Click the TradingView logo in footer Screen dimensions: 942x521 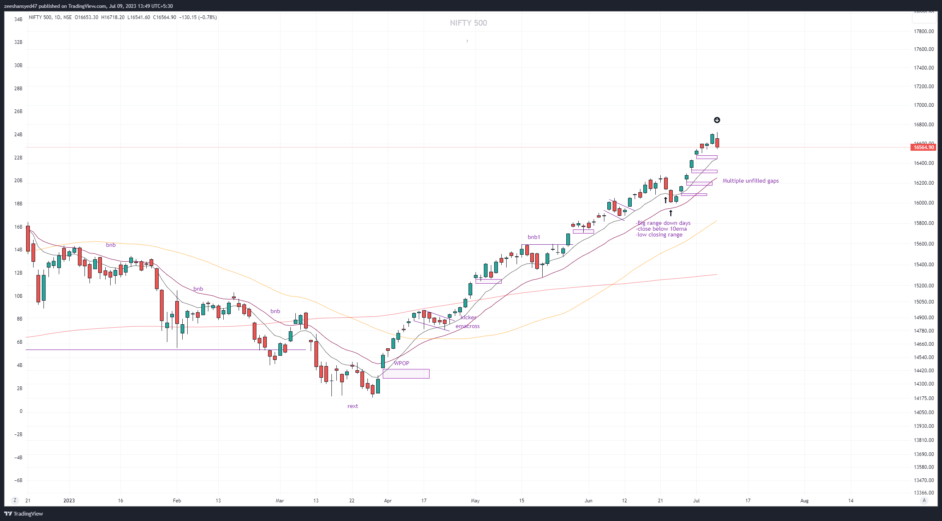pos(24,514)
